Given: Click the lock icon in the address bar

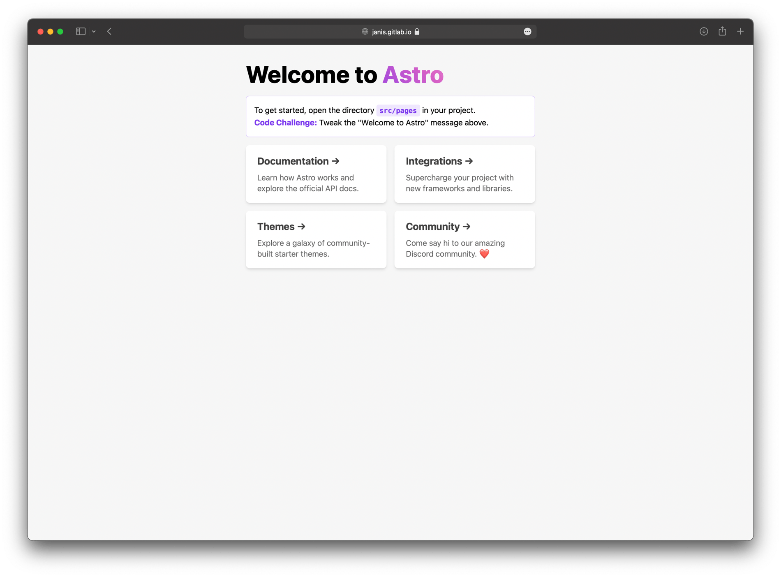Looking at the screenshot, I should (416, 32).
